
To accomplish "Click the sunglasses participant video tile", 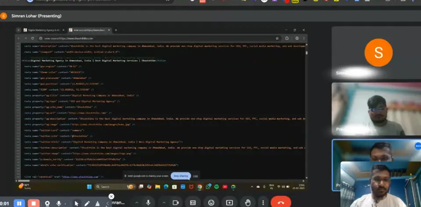I will 376,109.
